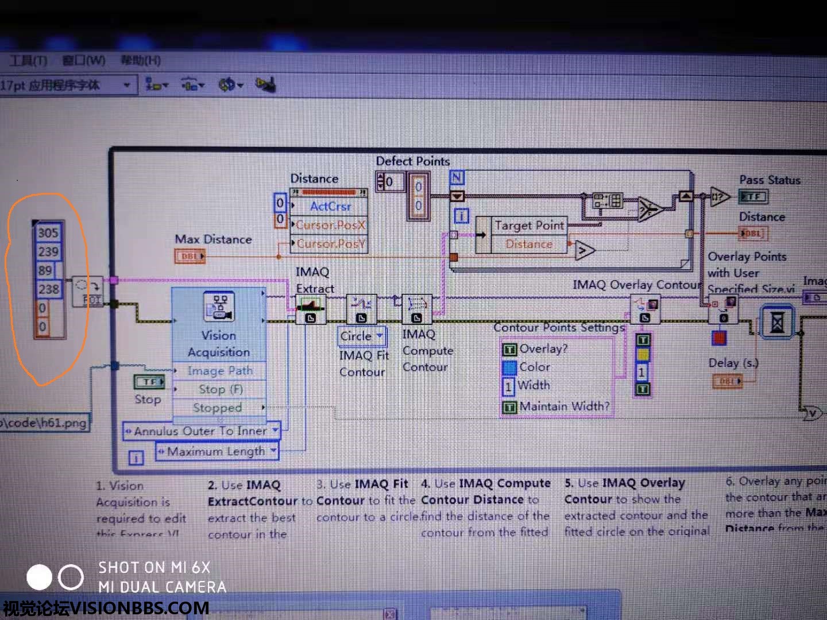The width and height of the screenshot is (827, 620).
Task: Toggle the Maintain Width? boolean constant
Action: click(x=509, y=407)
